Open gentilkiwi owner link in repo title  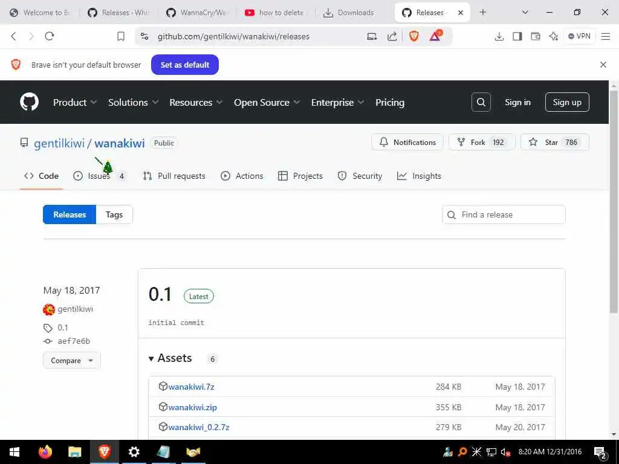(x=59, y=143)
